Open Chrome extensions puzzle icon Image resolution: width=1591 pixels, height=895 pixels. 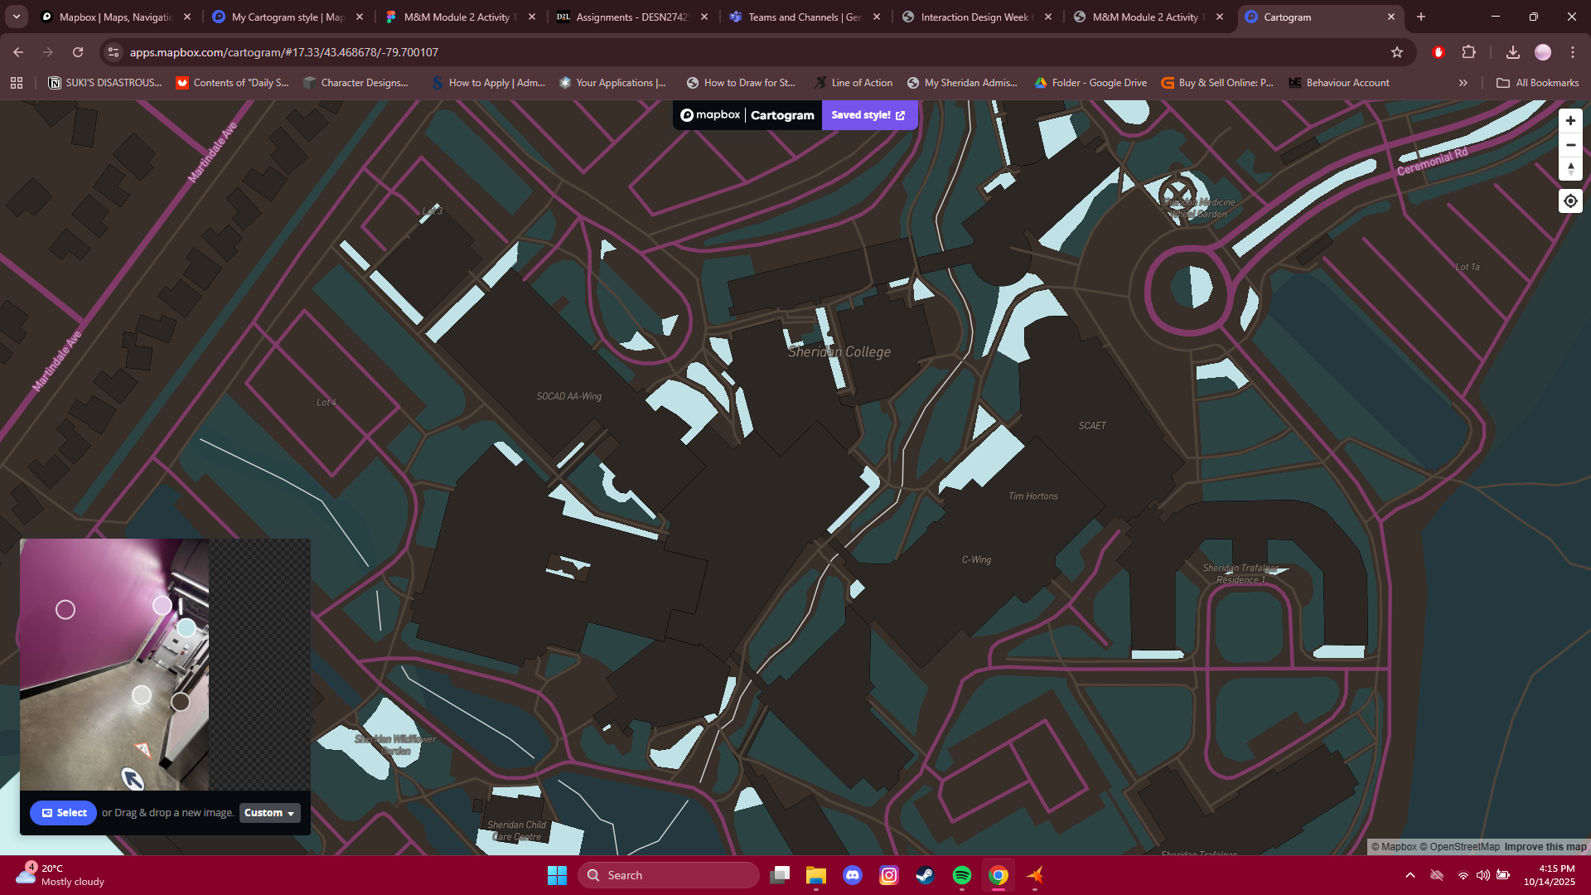point(1468,52)
